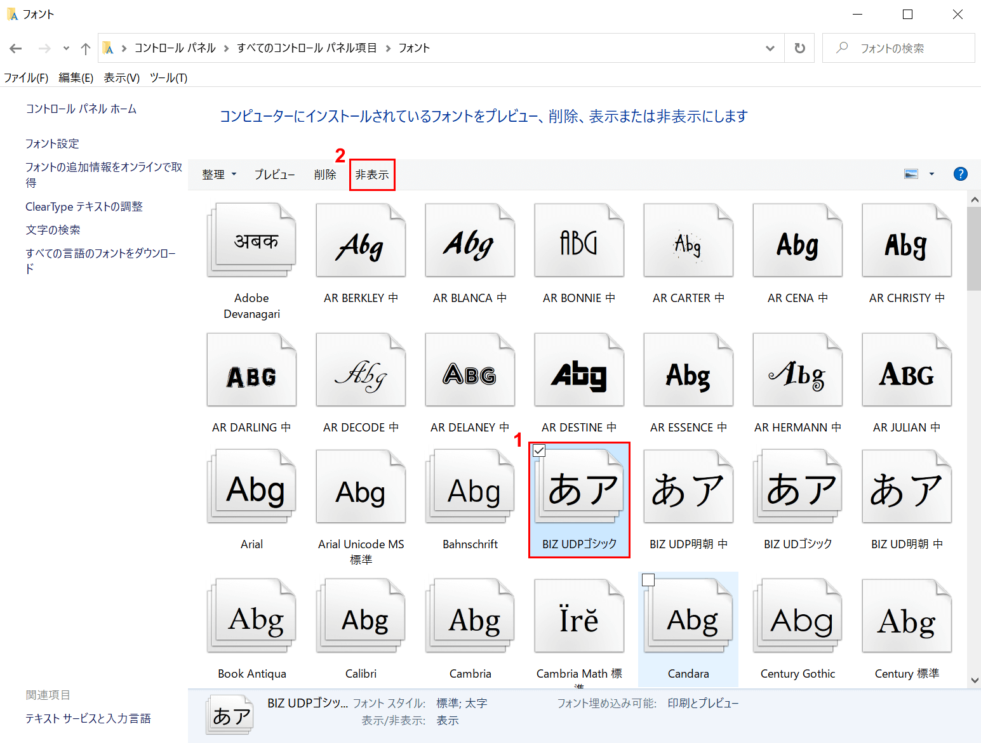Select the AR DELANEY font icon
Screen dimensions: 981x743
click(x=470, y=370)
